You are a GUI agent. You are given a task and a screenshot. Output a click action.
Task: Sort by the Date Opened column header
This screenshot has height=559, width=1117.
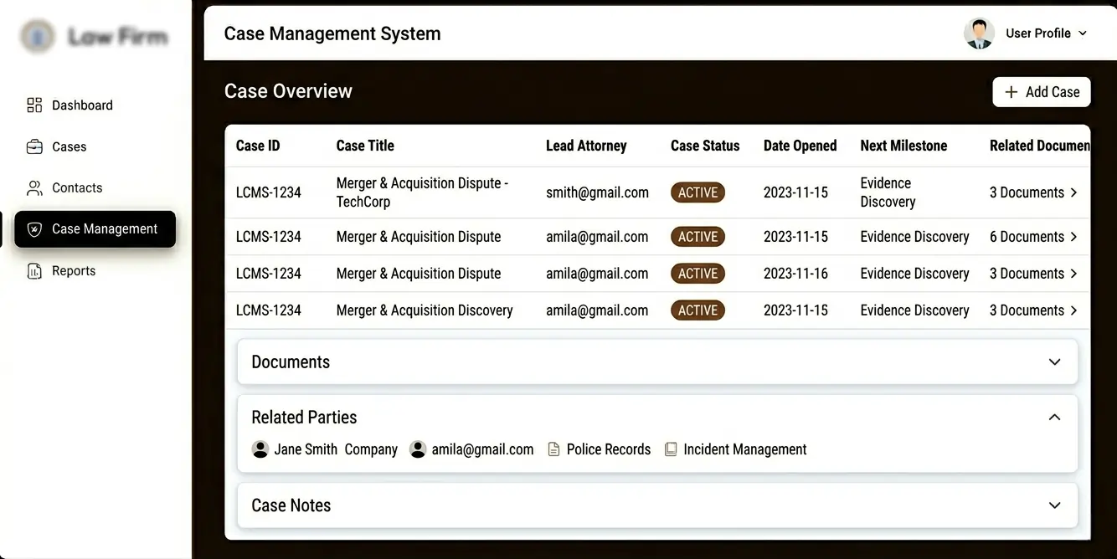coord(800,146)
